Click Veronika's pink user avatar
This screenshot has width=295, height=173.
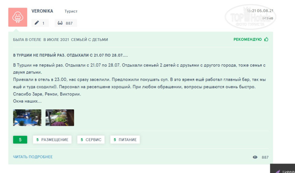[x=18, y=17]
